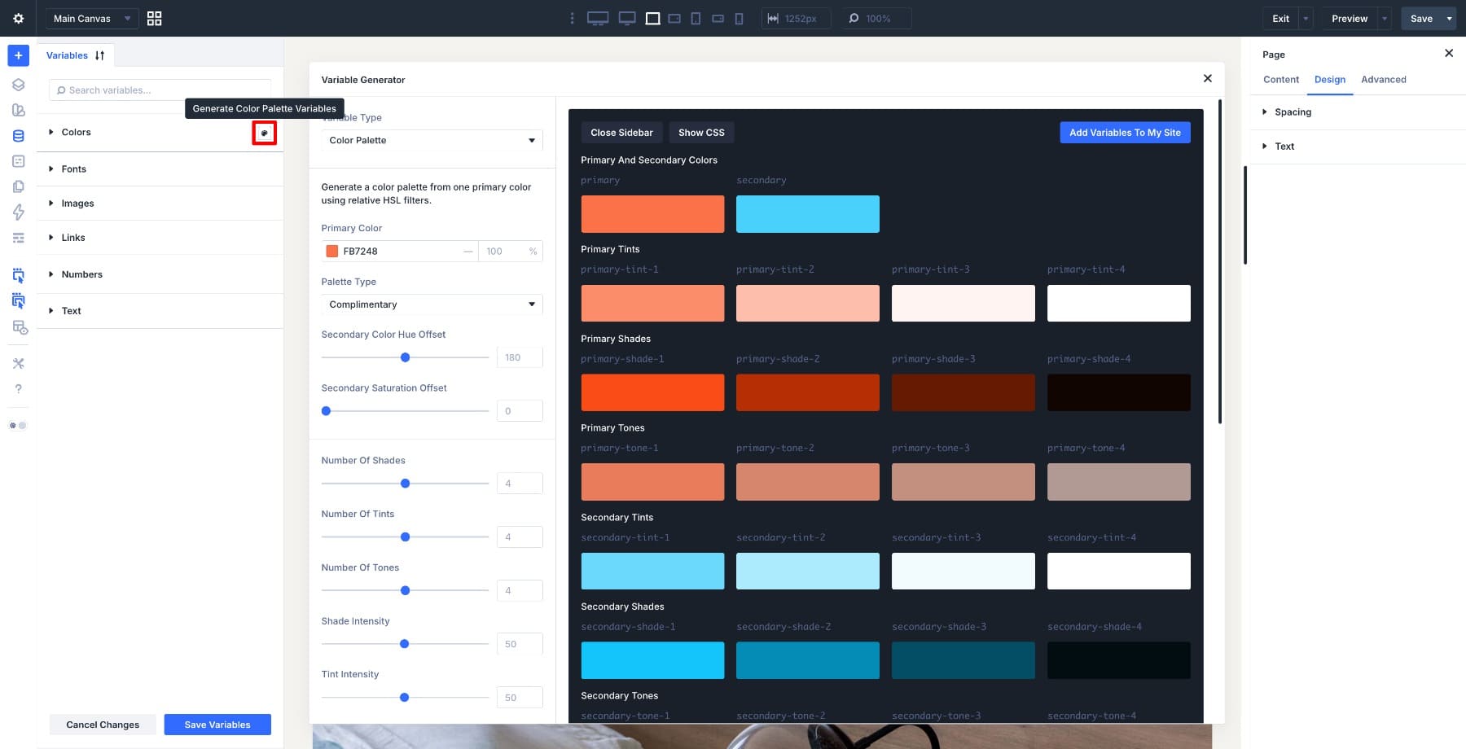Open the Layers panel icon
Image resolution: width=1466 pixels, height=749 pixels.
coord(18,85)
